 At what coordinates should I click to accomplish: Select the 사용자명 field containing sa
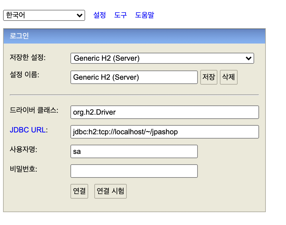(134, 151)
